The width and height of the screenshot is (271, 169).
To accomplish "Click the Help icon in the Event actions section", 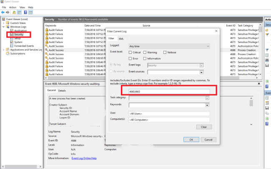I will point(267,124).
